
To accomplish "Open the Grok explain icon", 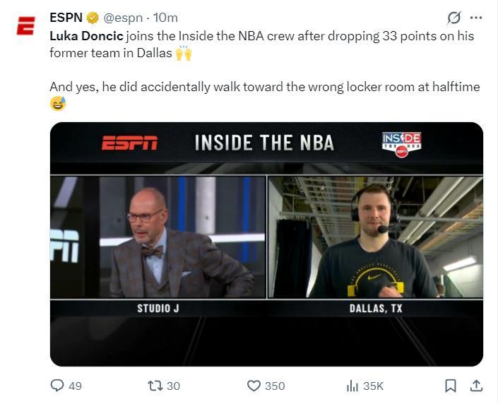I will 454,17.
